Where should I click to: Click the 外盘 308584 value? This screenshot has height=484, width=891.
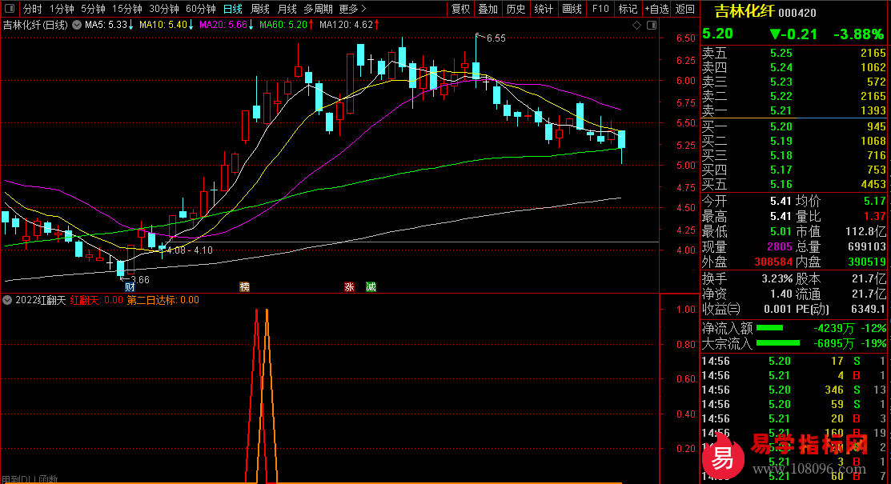coord(773,262)
